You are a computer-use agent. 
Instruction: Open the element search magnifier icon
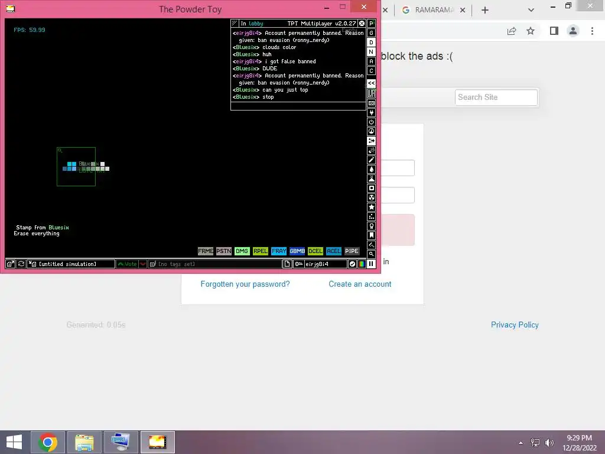(x=371, y=254)
